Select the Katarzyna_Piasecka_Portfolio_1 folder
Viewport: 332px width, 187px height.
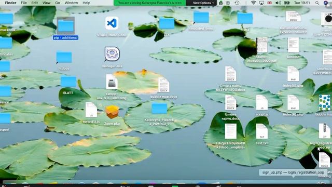tap(159, 109)
